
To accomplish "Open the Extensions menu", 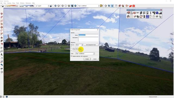I will (28, 3).
